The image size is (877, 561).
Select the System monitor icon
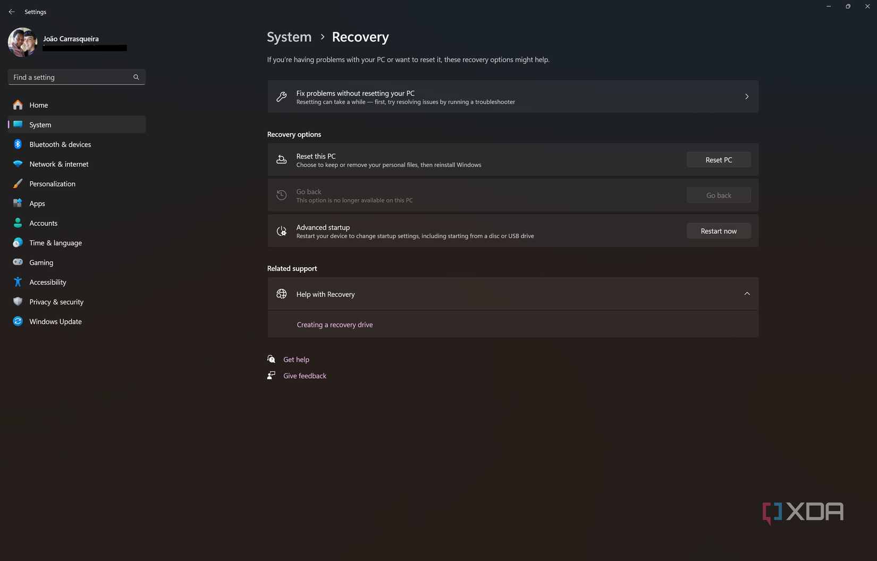(18, 124)
